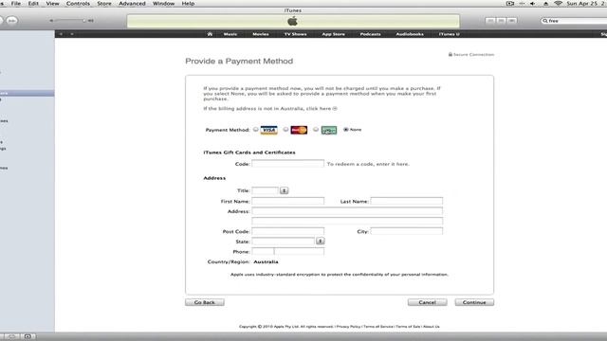Open the Music store tab
Screen dimensions: 607x341
(230, 34)
